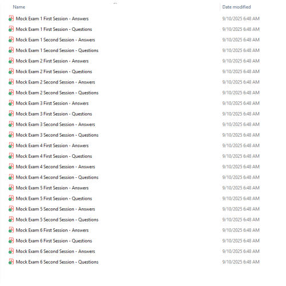Screen dimensions: 286x286
Task: Click date modified of Mock Exam 6 Second Session - Questions
Action: 241,262
